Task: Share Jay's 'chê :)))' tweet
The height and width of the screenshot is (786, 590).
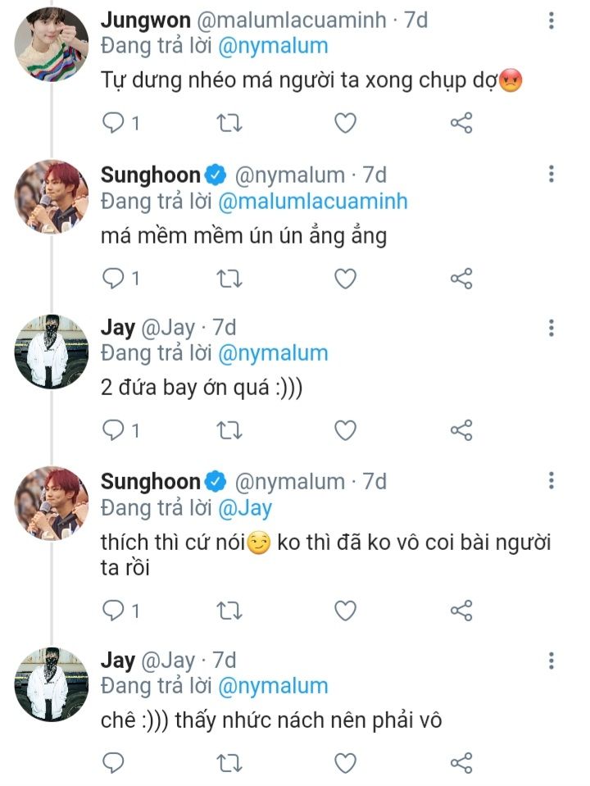Action: (x=461, y=762)
